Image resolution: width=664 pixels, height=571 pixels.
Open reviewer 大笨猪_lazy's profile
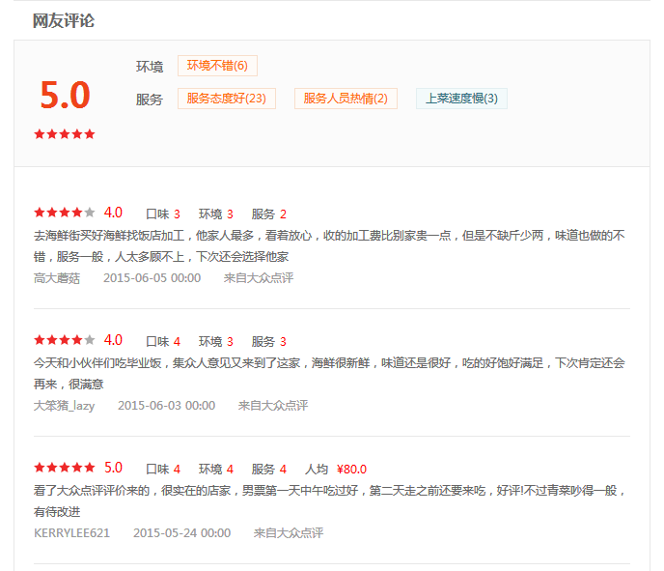tap(64, 406)
